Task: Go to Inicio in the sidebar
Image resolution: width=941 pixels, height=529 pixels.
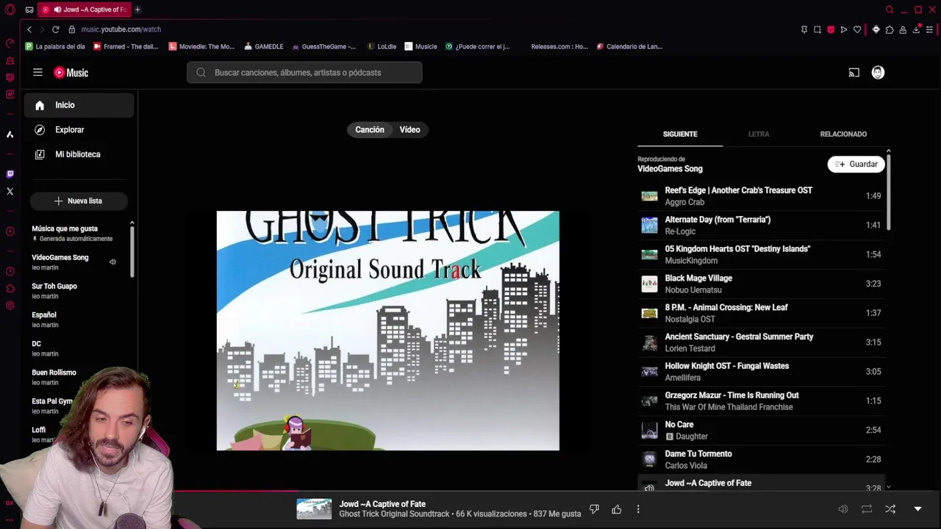Action: pyautogui.click(x=79, y=105)
